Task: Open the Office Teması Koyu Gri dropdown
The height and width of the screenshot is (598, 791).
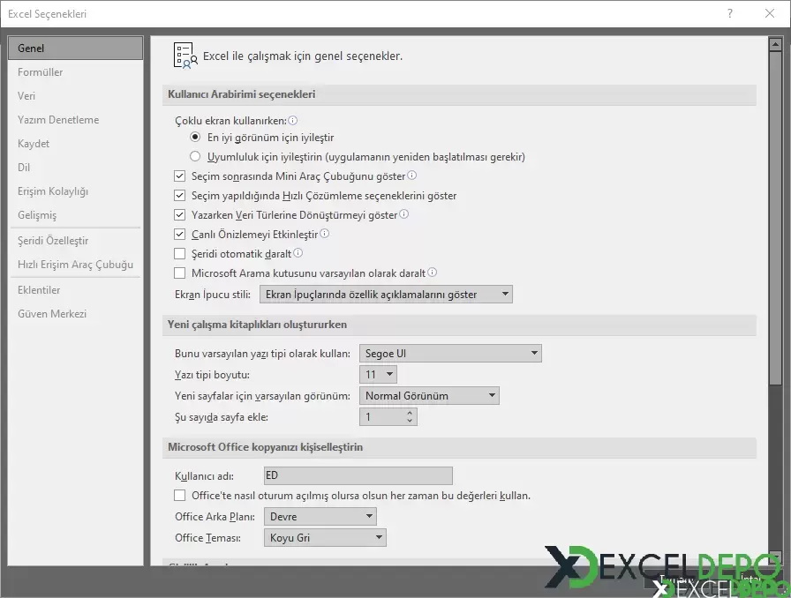Action: (325, 537)
